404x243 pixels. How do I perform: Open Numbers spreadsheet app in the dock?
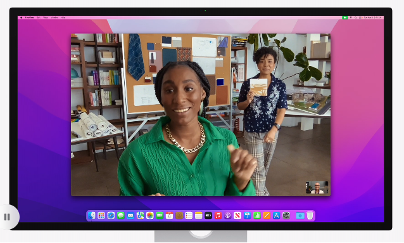coord(257,216)
